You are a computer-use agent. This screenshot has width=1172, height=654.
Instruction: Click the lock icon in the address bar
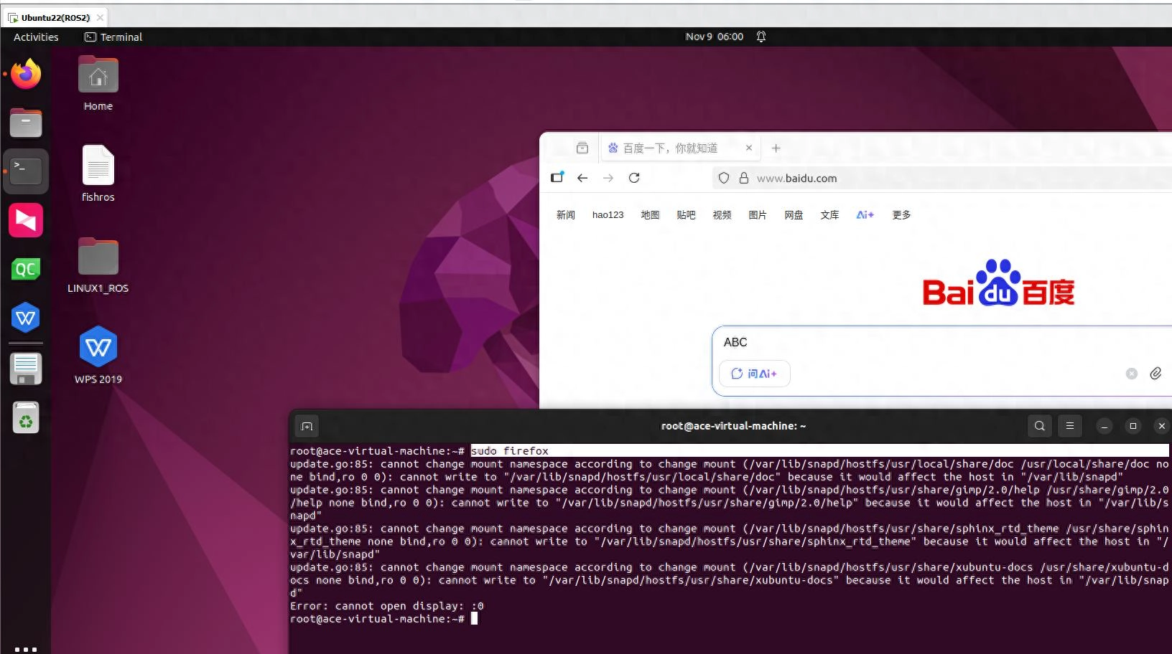click(743, 178)
